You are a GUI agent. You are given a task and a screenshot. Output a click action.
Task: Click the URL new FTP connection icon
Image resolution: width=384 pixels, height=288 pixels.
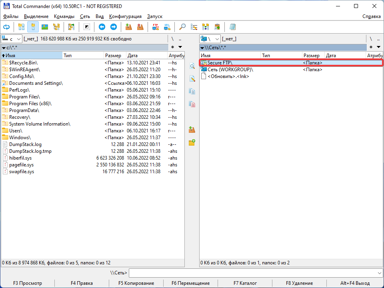[167, 27]
